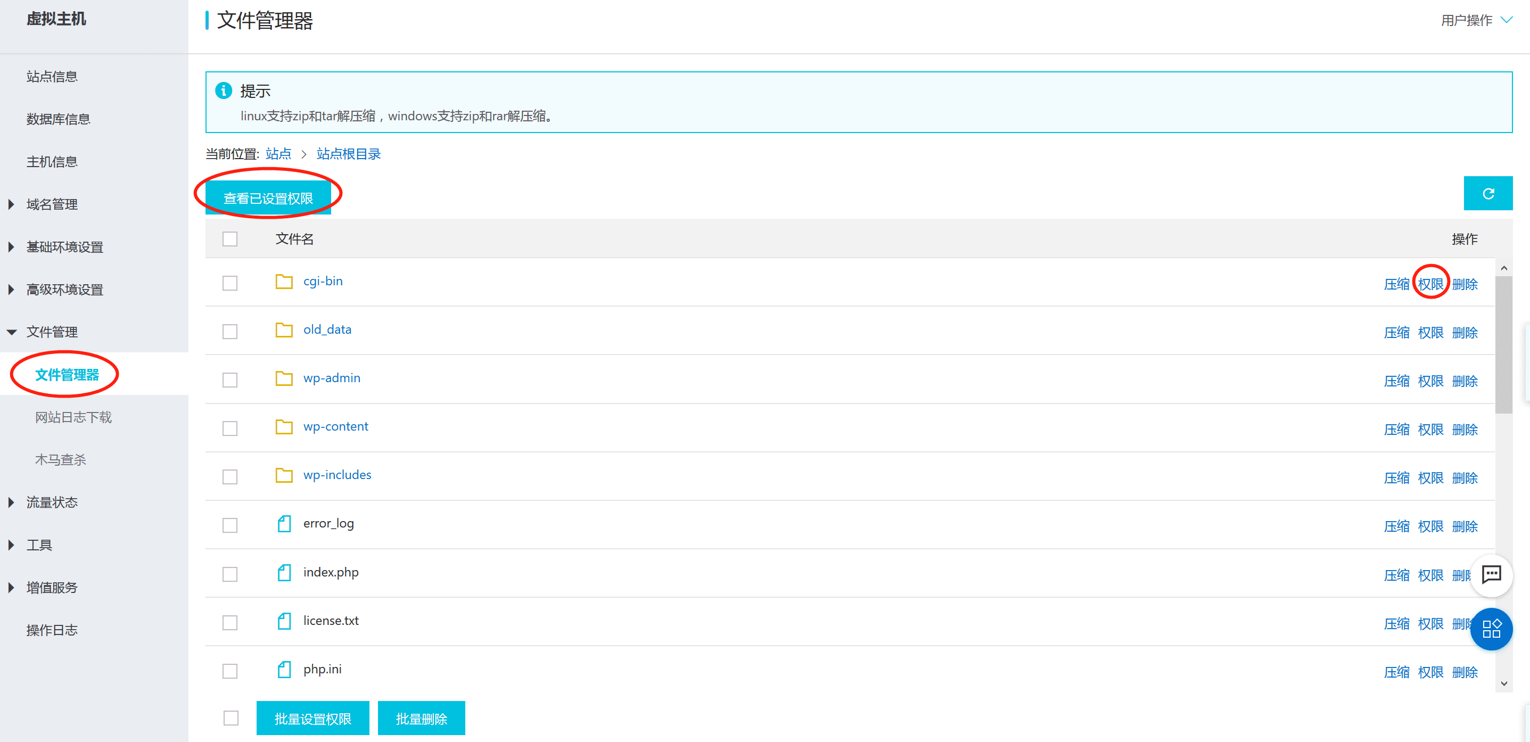Check the wp-admin row checkbox

tap(230, 380)
